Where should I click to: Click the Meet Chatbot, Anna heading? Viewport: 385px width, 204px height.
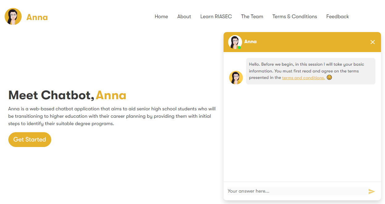point(67,96)
